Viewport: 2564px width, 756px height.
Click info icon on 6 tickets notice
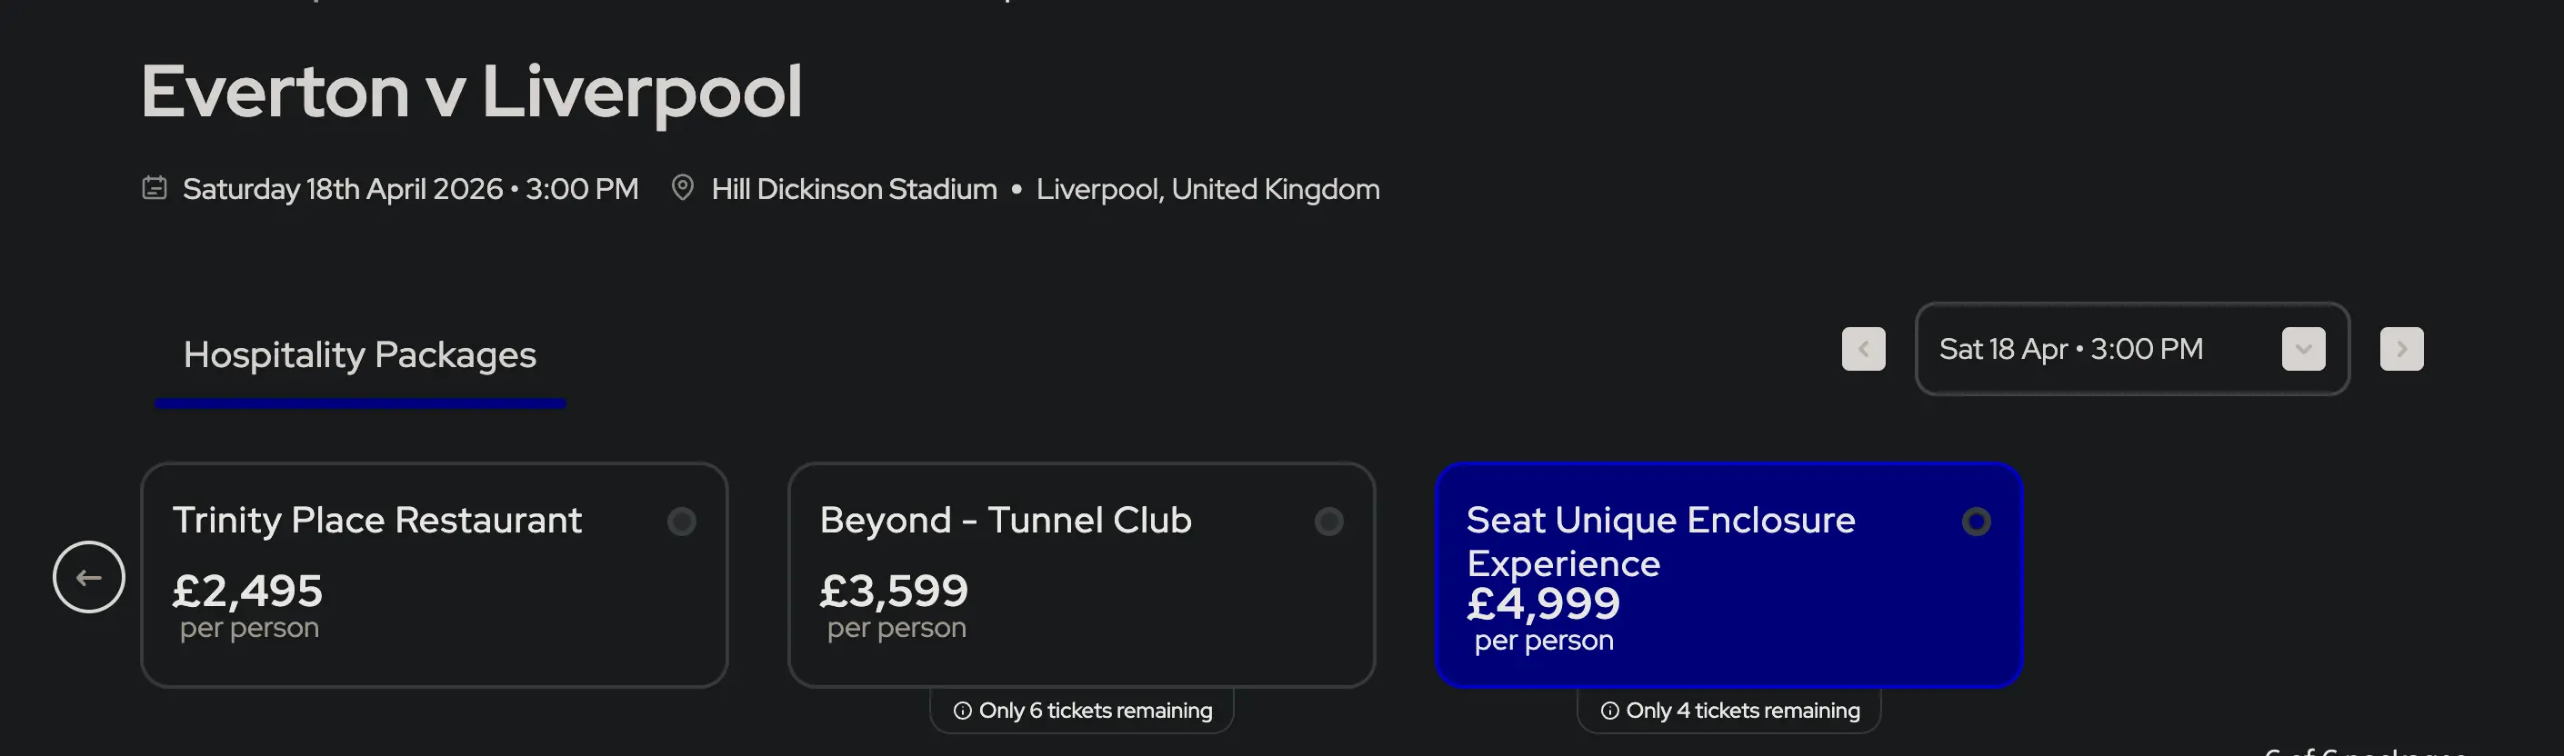(x=963, y=711)
